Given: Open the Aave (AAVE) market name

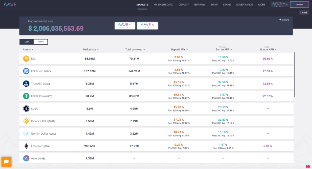Looking at the screenshot, I should coord(38,158).
